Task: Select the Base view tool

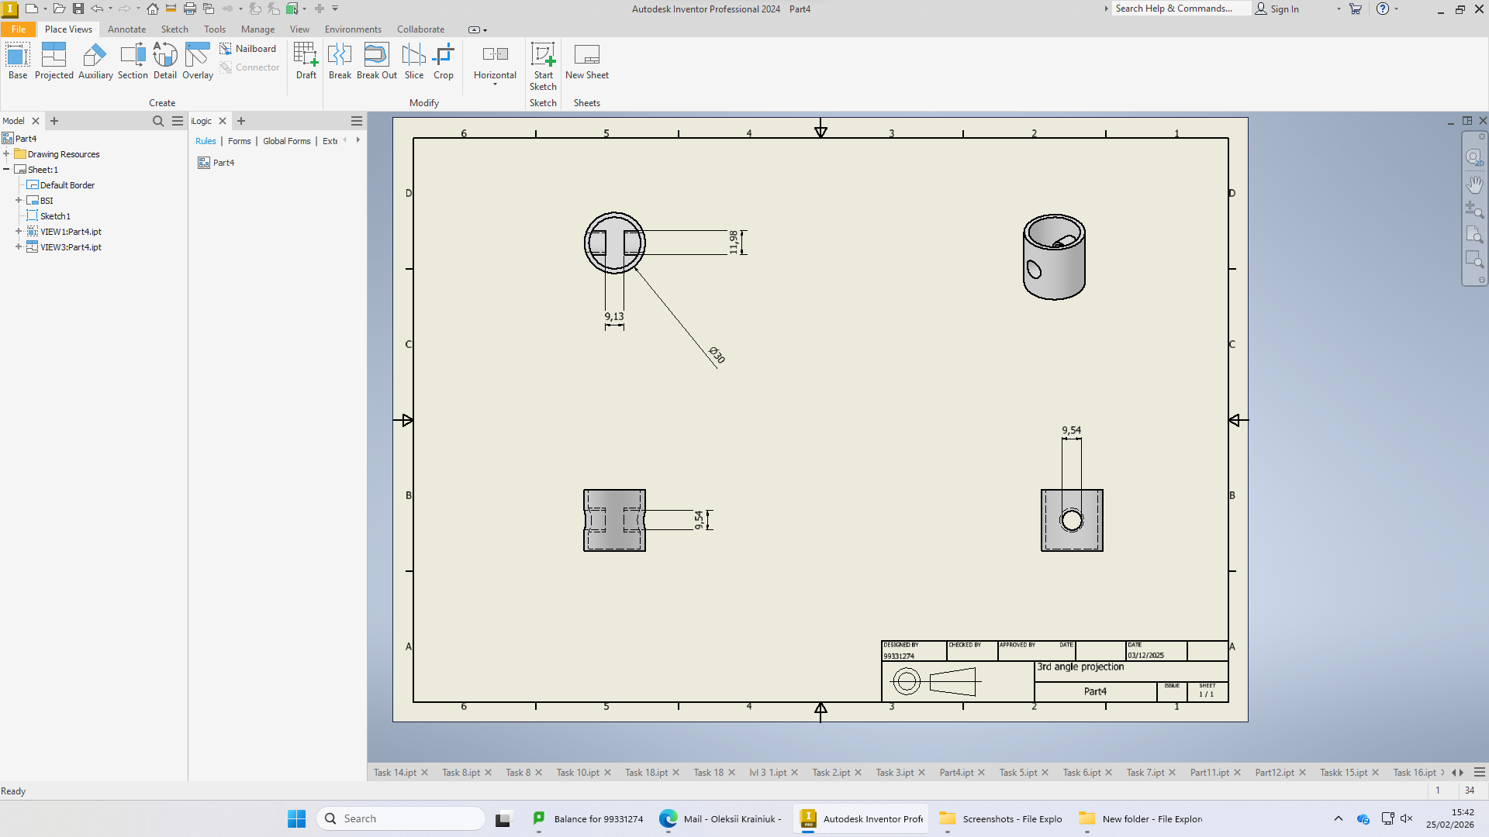Action: (18, 61)
